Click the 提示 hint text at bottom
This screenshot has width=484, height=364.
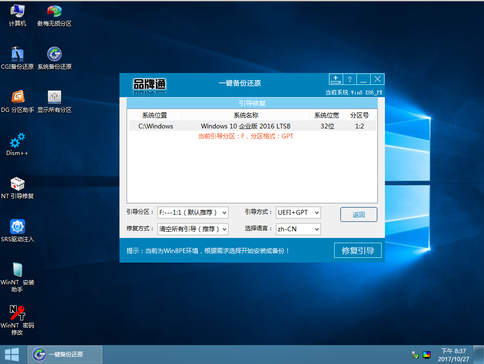(x=208, y=251)
